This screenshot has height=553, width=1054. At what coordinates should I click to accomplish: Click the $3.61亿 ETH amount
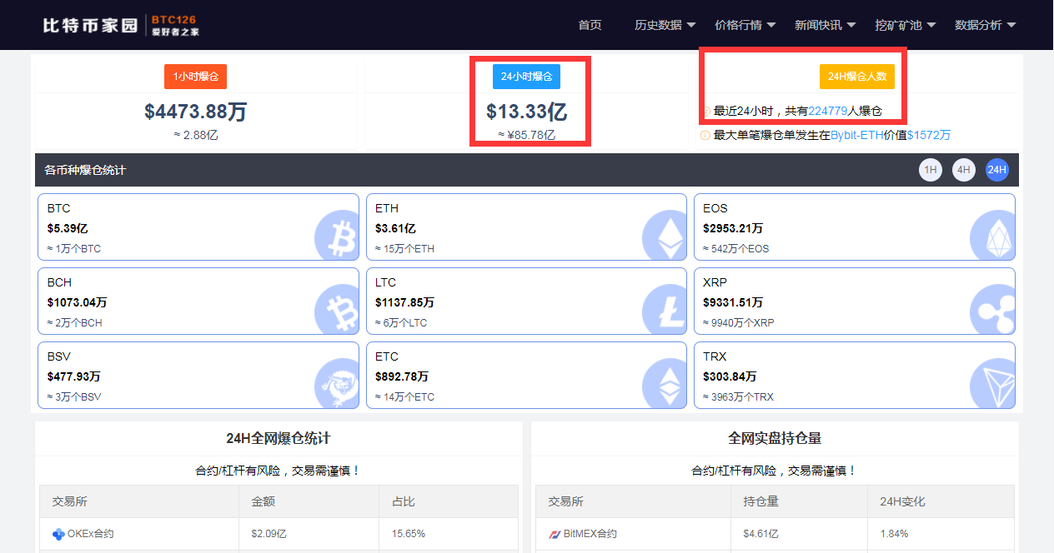[395, 228]
